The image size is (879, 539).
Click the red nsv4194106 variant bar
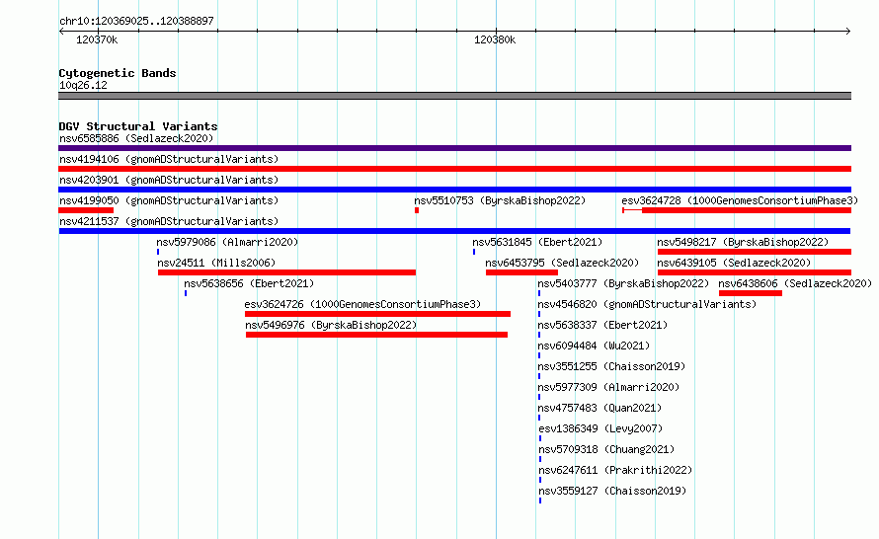tap(454, 169)
